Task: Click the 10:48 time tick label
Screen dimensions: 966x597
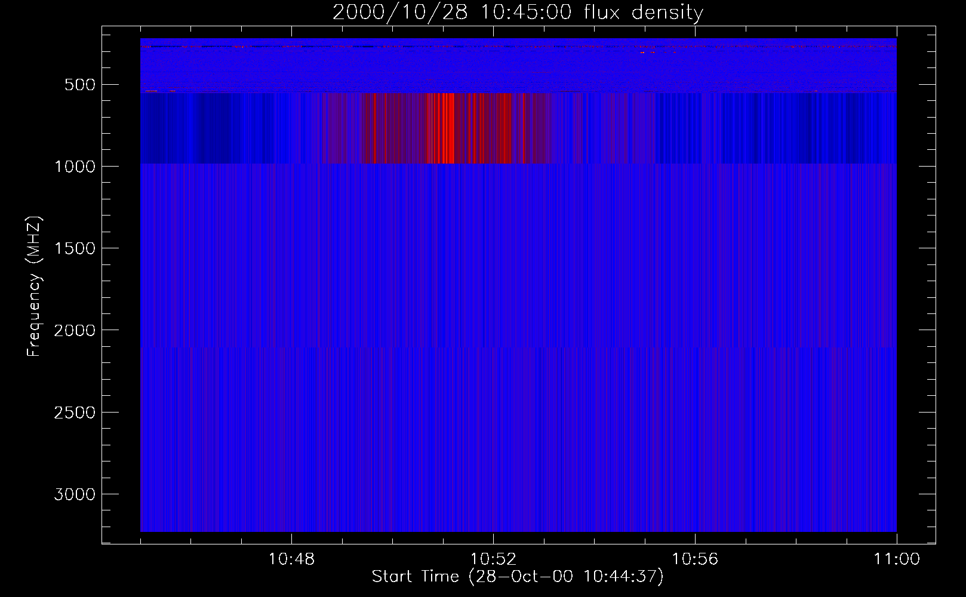Action: coord(291,559)
